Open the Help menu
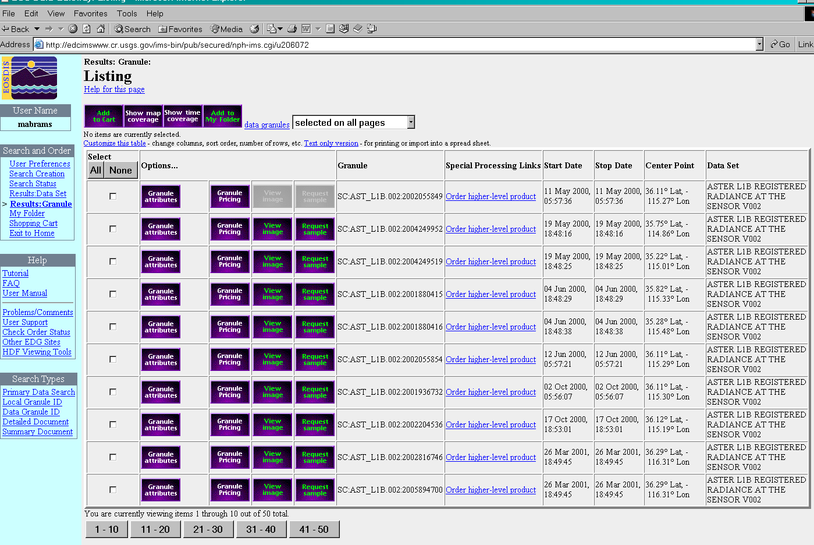The height and width of the screenshot is (545, 814). [155, 13]
